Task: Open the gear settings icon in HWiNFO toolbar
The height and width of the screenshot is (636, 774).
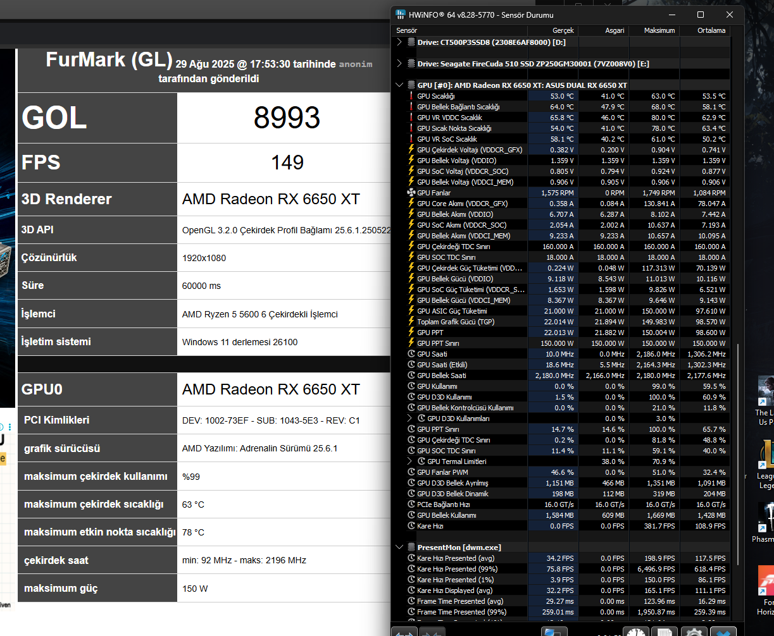Action: (x=694, y=632)
